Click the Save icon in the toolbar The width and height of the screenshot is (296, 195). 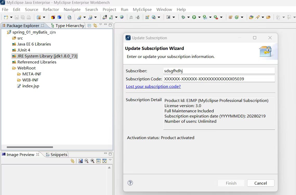pos(17,17)
